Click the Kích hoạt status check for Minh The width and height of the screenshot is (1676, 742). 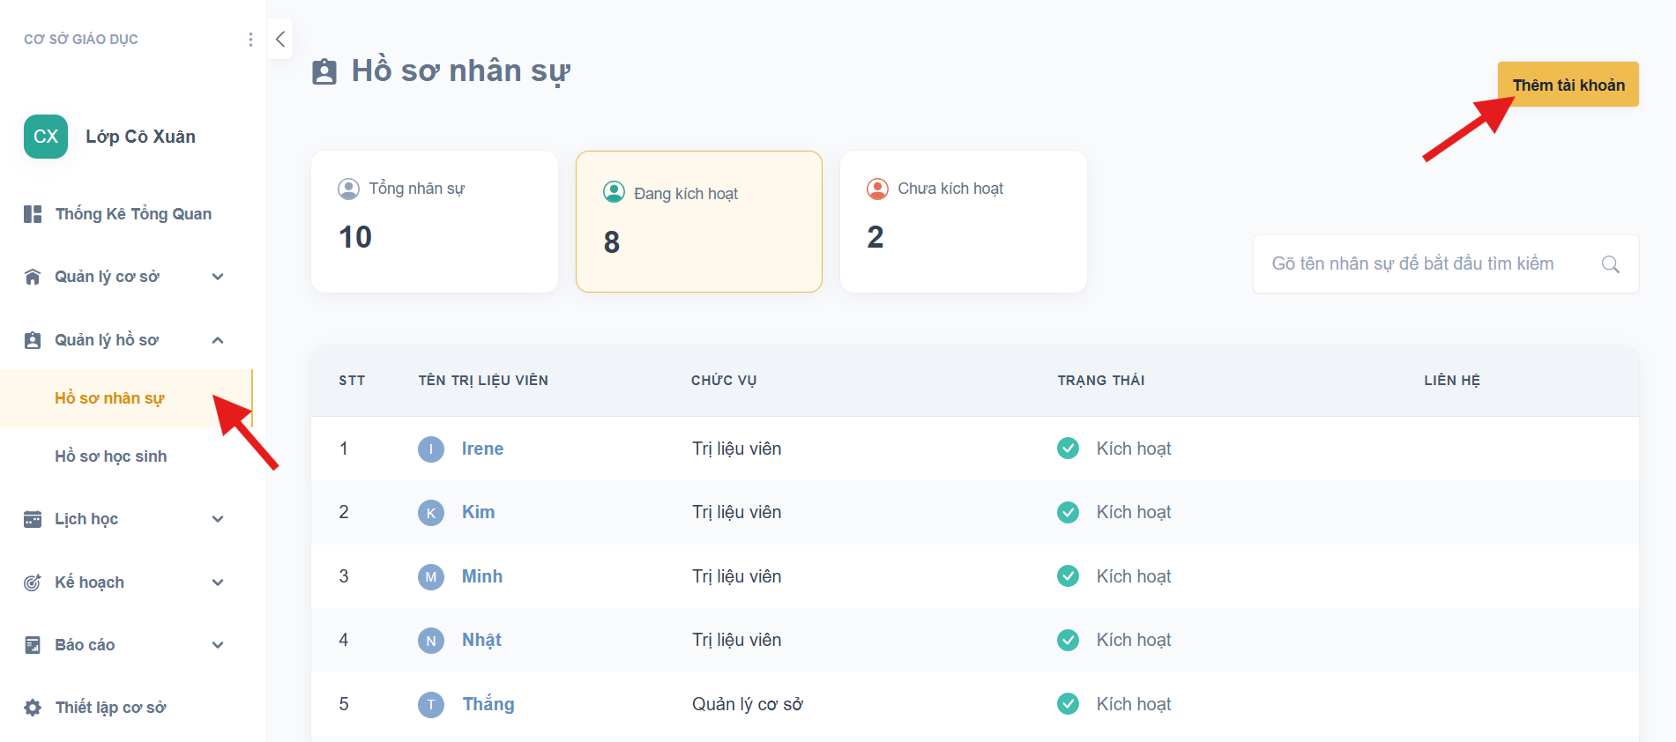click(1068, 576)
